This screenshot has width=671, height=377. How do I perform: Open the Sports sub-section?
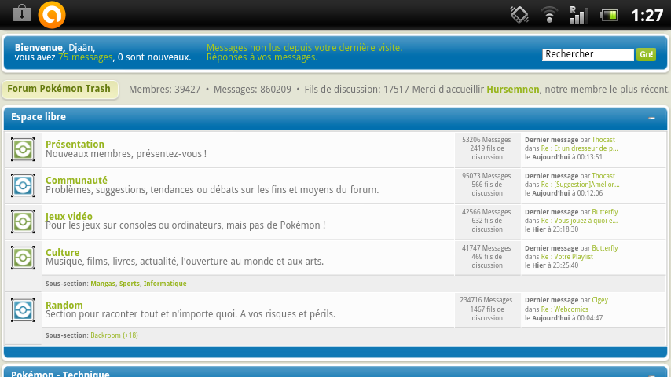(x=129, y=284)
